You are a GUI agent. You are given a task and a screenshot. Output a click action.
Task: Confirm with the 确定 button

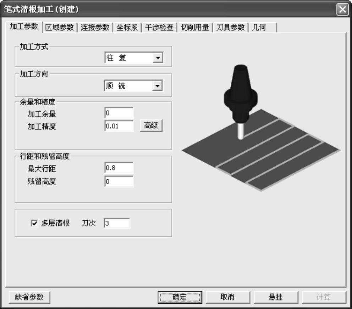(x=180, y=297)
